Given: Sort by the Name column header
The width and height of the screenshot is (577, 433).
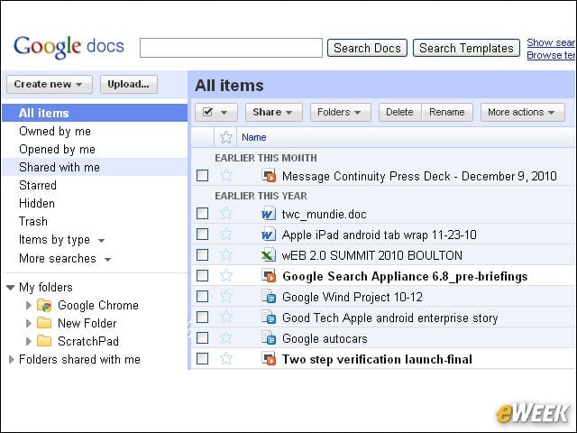Looking at the screenshot, I should [x=254, y=137].
